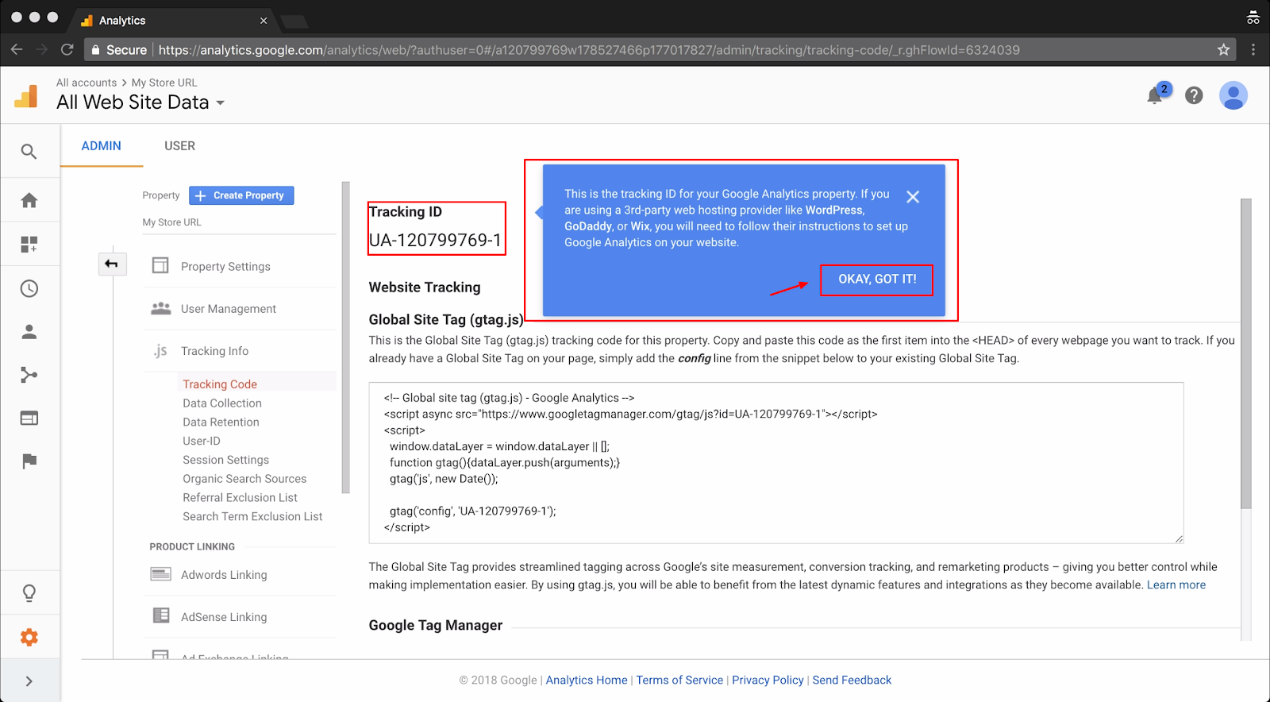Bookmark page with star icon
Viewport: 1270px width, 702px height.
tap(1224, 50)
